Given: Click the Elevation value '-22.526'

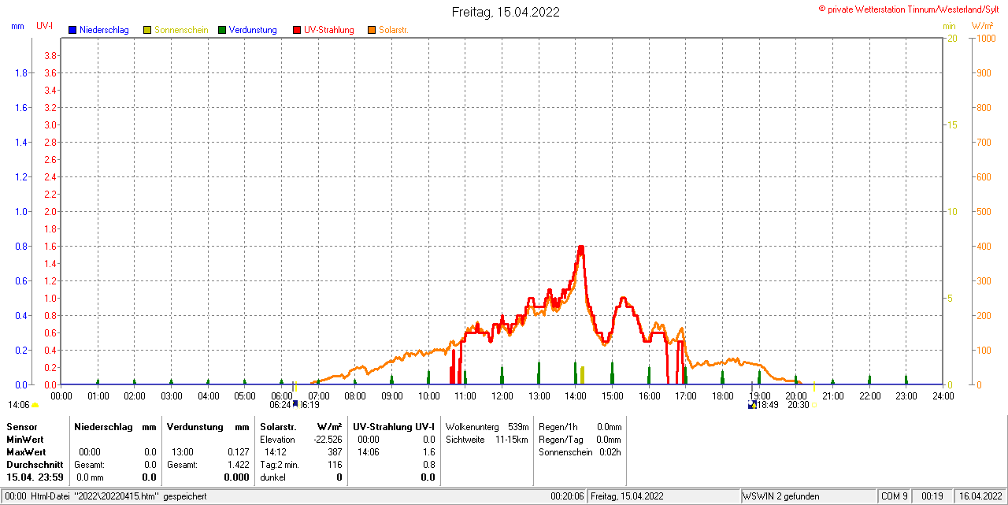Looking at the screenshot, I should coord(327,440).
